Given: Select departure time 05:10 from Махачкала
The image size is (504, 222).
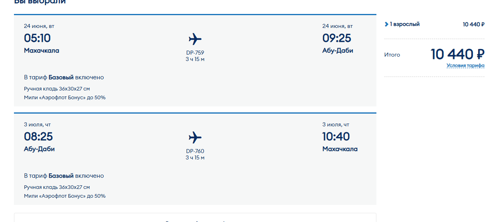Looking at the screenshot, I should (x=37, y=38).
